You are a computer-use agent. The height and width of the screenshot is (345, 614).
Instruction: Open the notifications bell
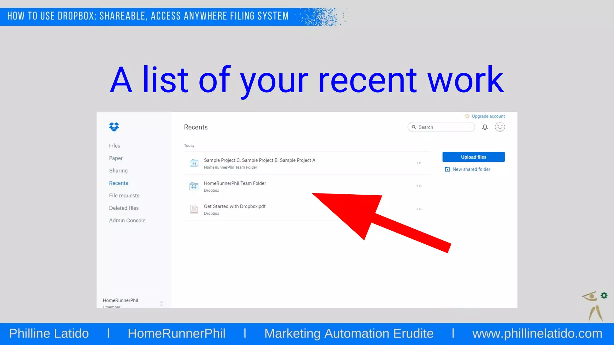tap(485, 127)
